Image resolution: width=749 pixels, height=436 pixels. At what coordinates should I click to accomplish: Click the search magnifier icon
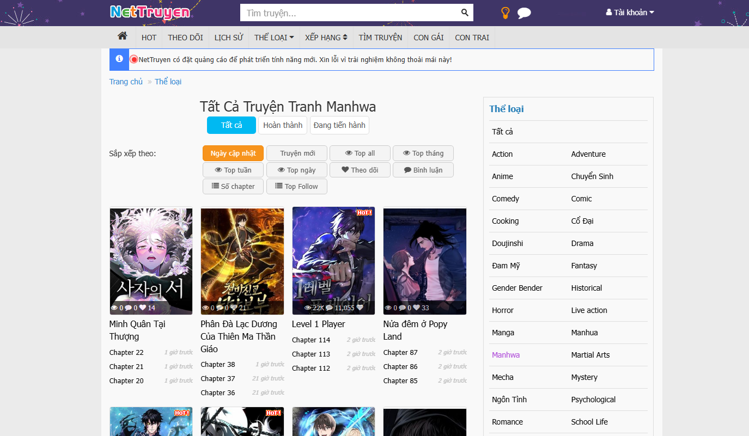tap(464, 13)
